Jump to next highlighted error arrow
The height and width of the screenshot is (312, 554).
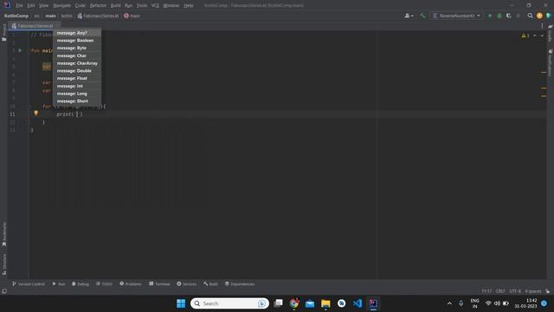pos(542,36)
